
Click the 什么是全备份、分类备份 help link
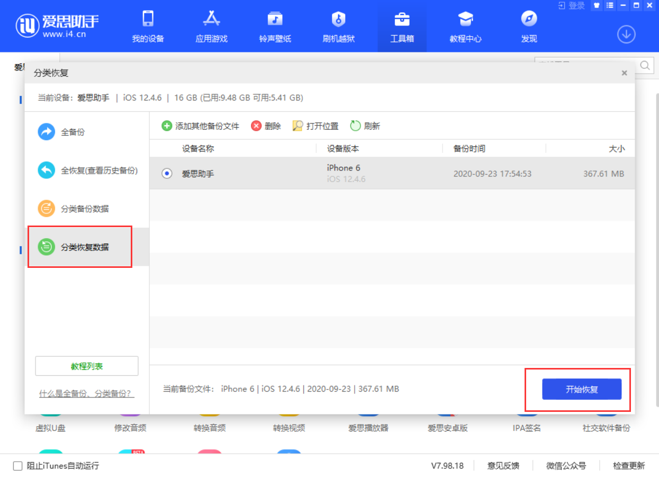[x=87, y=394]
